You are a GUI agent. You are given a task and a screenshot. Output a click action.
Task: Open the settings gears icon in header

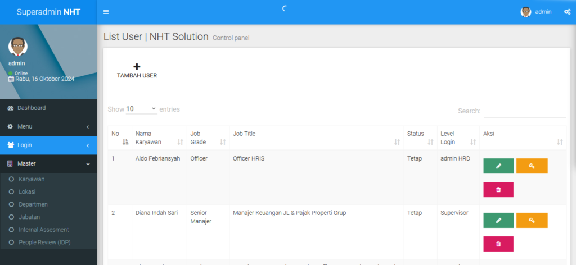click(567, 12)
